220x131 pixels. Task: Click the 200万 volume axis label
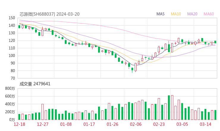10,112
